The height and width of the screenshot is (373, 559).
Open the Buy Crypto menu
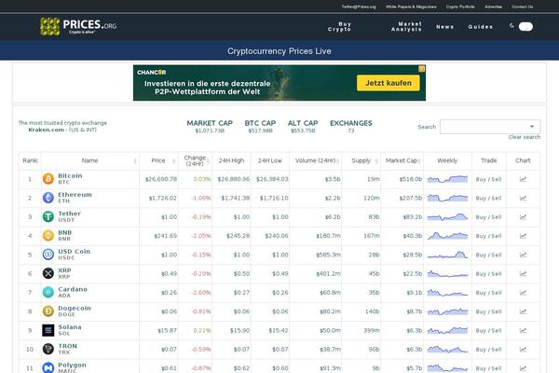tap(339, 27)
